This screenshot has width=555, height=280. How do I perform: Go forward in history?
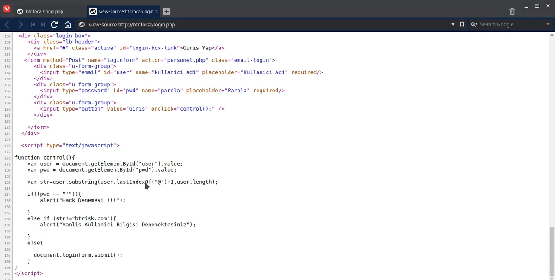click(20, 24)
